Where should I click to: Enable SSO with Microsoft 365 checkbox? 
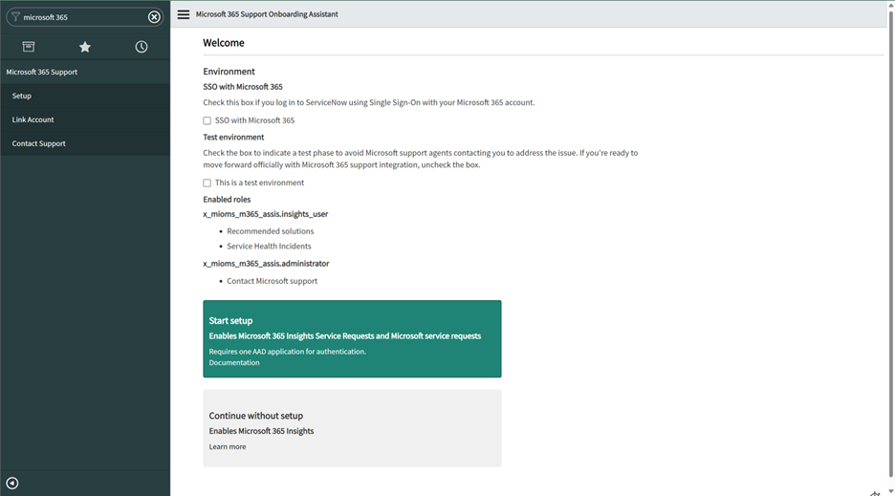click(207, 120)
